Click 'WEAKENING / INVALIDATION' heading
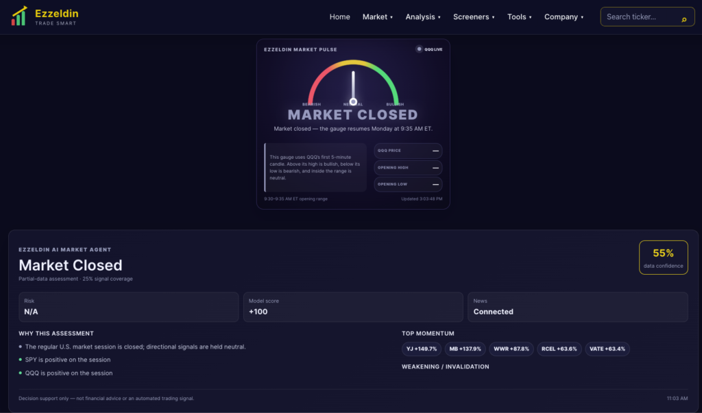Screen dimensions: 702x413 click(x=446, y=366)
